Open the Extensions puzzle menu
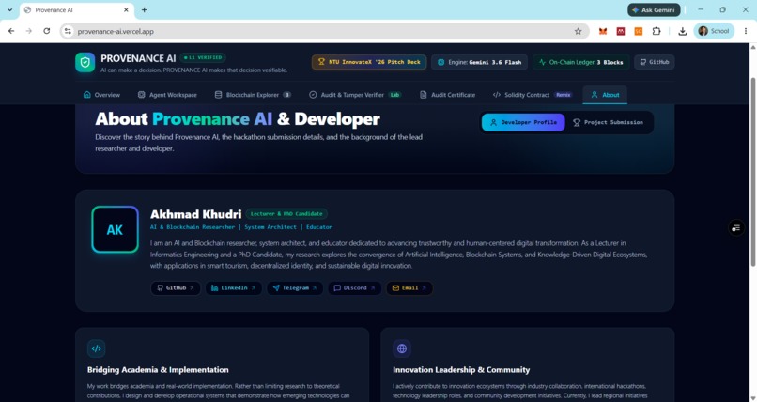Image resolution: width=757 pixels, height=402 pixels. pyautogui.click(x=657, y=31)
